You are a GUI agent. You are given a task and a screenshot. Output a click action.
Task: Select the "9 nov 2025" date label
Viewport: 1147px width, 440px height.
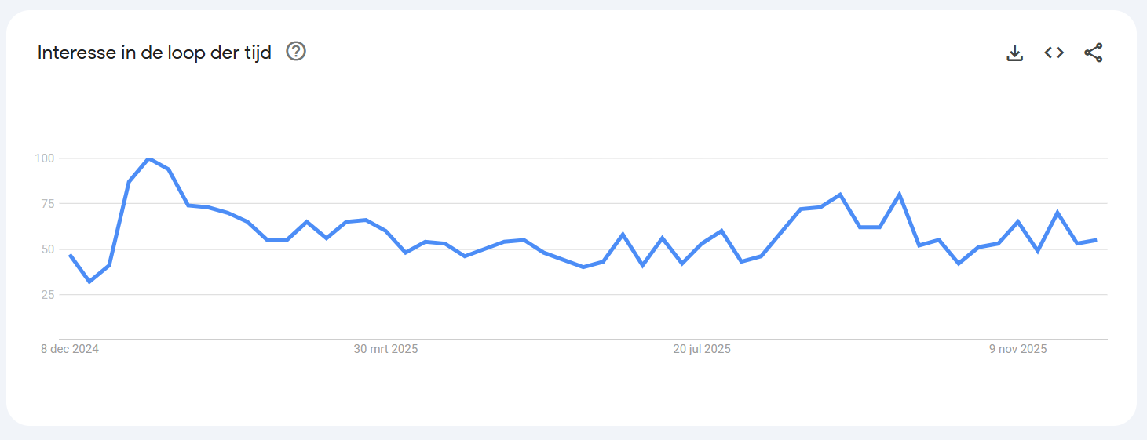[1017, 349]
